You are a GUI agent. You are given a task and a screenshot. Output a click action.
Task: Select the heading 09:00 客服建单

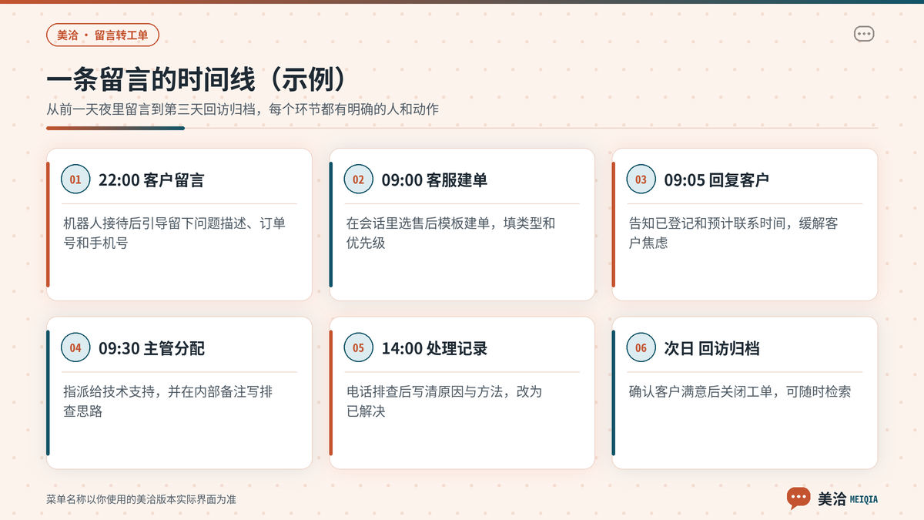click(x=434, y=180)
